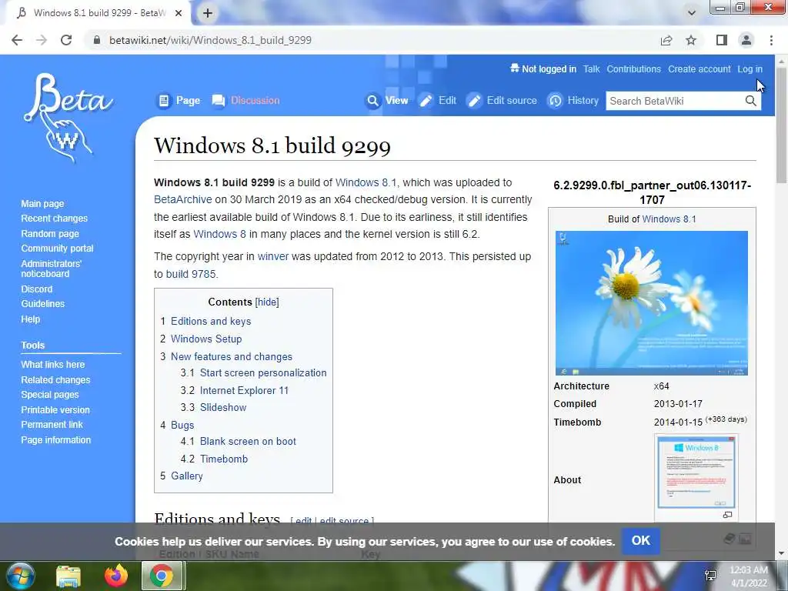Click the forward navigation arrow

42,40
